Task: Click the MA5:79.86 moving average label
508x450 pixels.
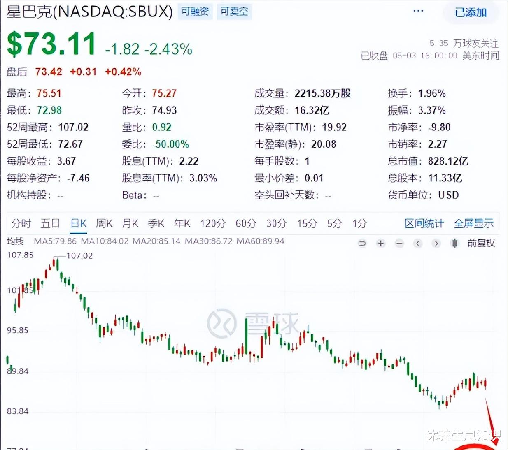Action: click(55, 241)
